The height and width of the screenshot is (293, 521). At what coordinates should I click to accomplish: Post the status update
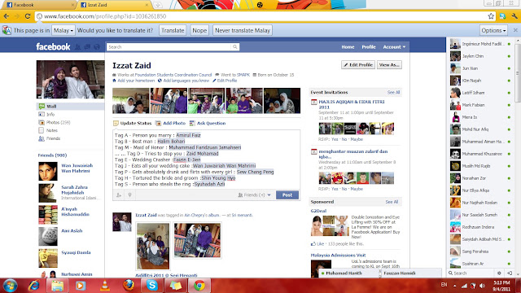click(x=287, y=195)
